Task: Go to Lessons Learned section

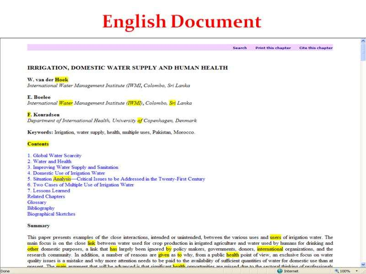Action: (x=48, y=191)
